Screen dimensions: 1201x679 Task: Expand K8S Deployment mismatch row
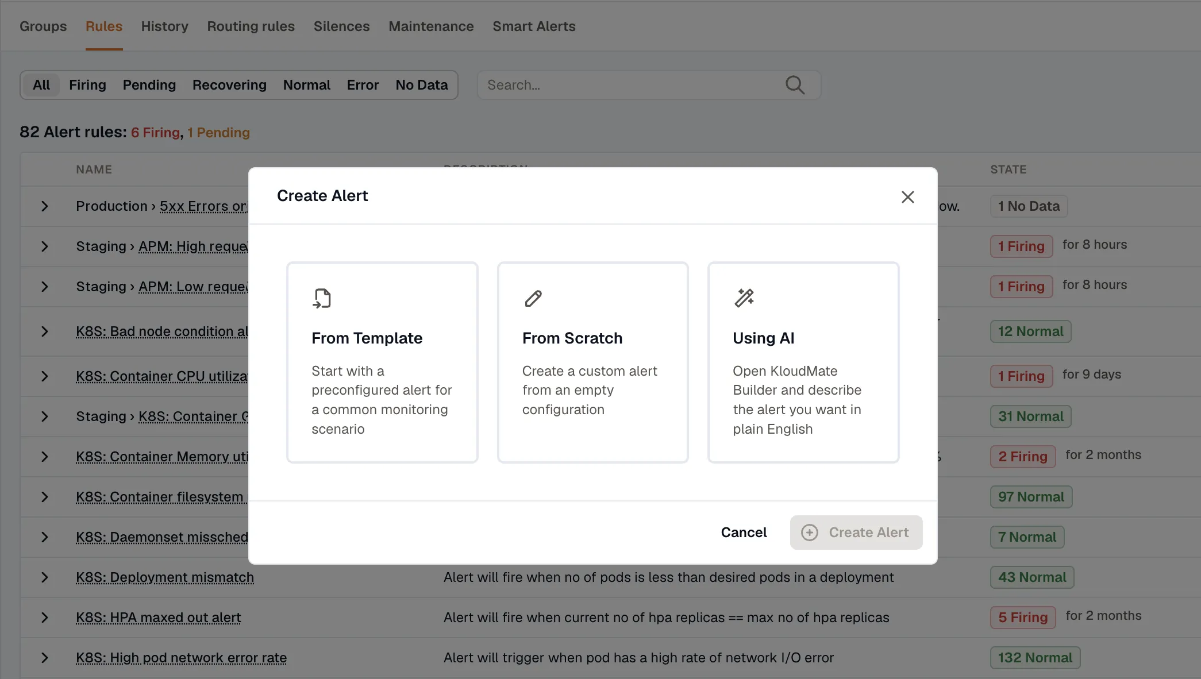click(x=45, y=577)
